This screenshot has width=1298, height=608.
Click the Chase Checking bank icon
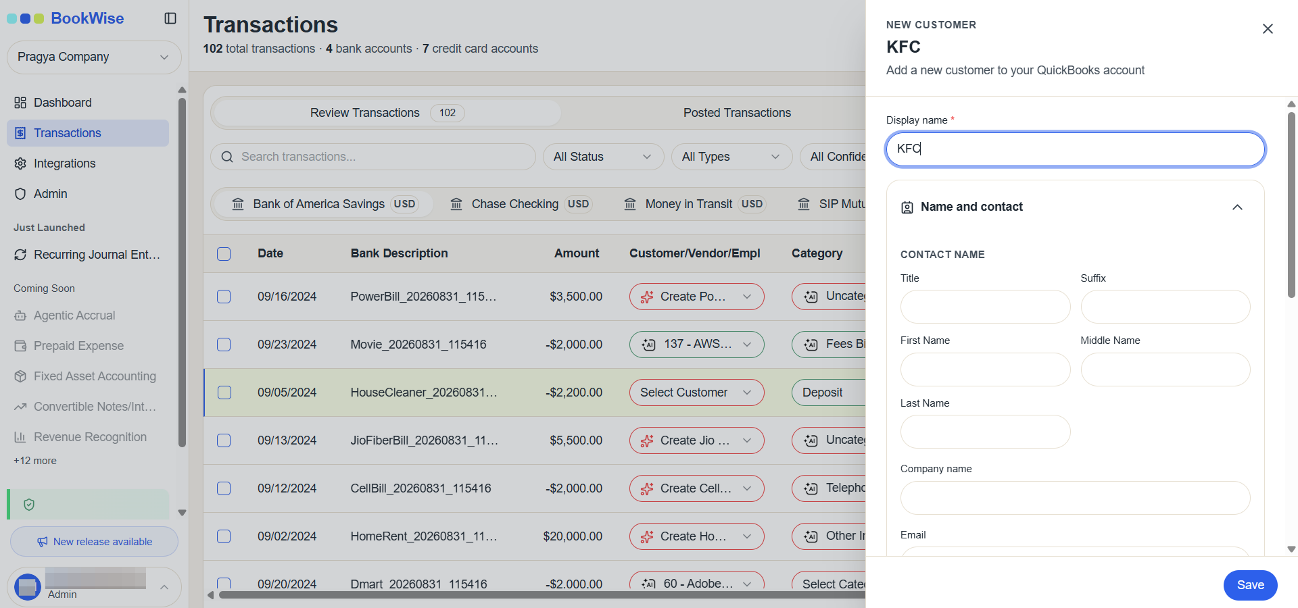[456, 204]
